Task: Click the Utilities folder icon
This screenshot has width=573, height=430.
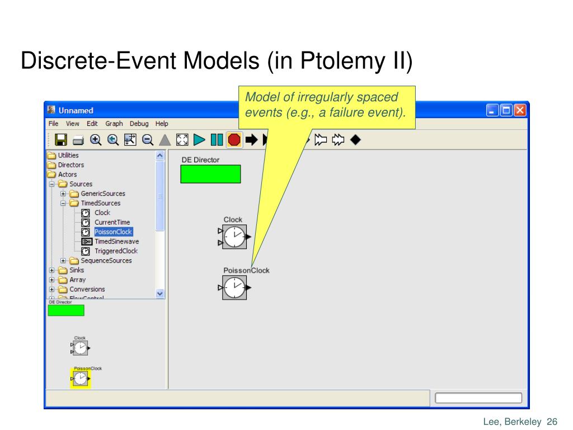Action: point(51,156)
